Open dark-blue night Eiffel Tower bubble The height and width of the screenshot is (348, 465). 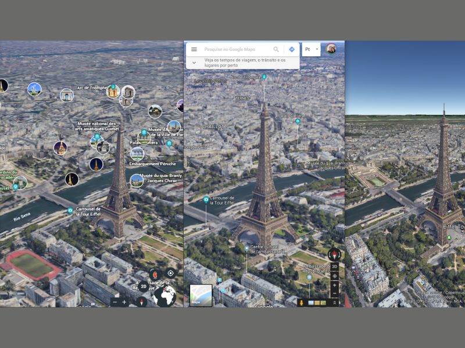tap(96, 165)
